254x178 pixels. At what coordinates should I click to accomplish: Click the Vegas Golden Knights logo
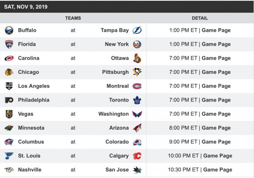click(x=9, y=114)
